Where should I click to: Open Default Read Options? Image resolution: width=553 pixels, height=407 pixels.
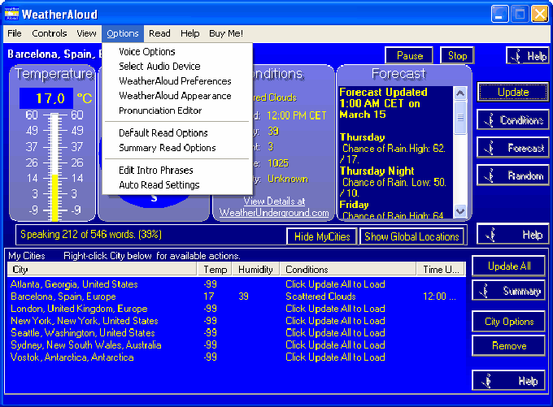coord(163,133)
